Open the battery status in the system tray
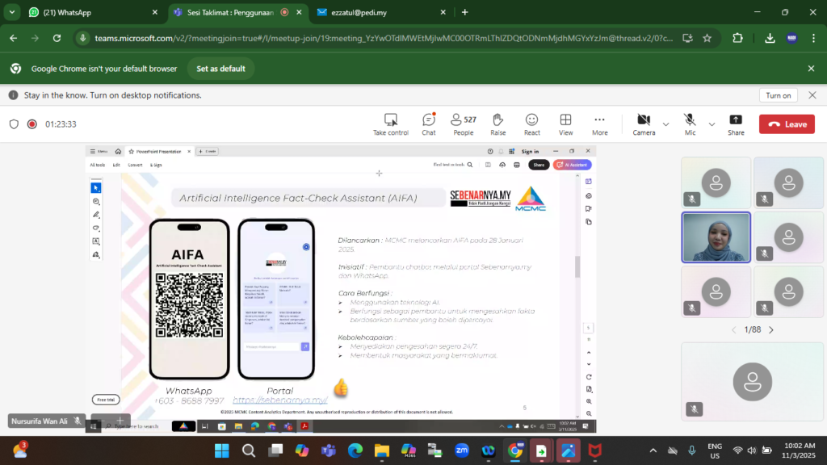 767,450
